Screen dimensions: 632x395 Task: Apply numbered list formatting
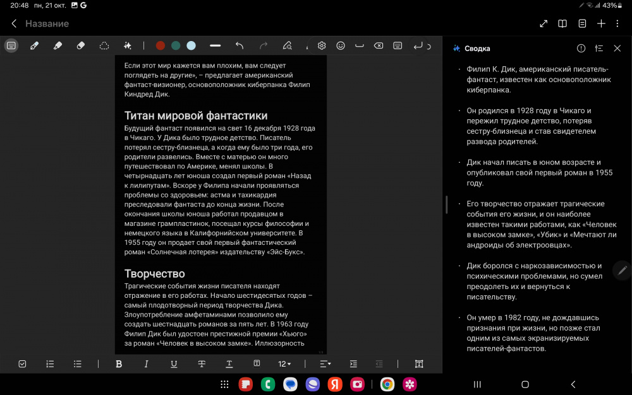click(50, 364)
